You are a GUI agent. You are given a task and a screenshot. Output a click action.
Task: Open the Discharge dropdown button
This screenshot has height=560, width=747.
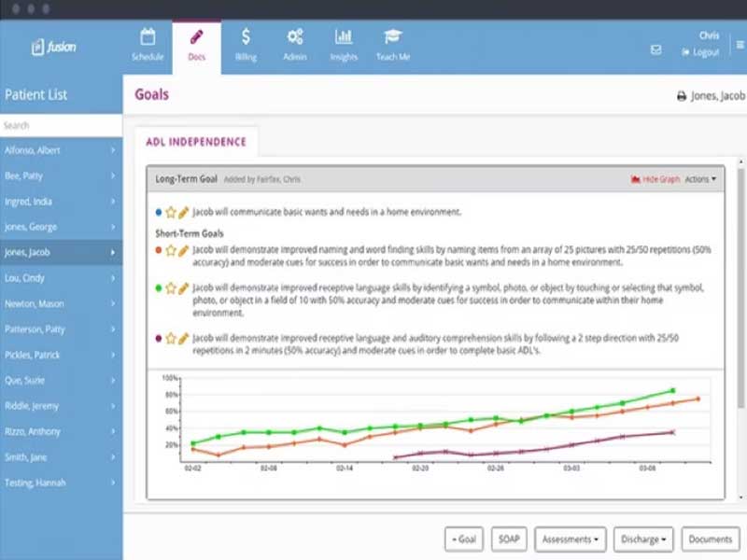tap(643, 539)
